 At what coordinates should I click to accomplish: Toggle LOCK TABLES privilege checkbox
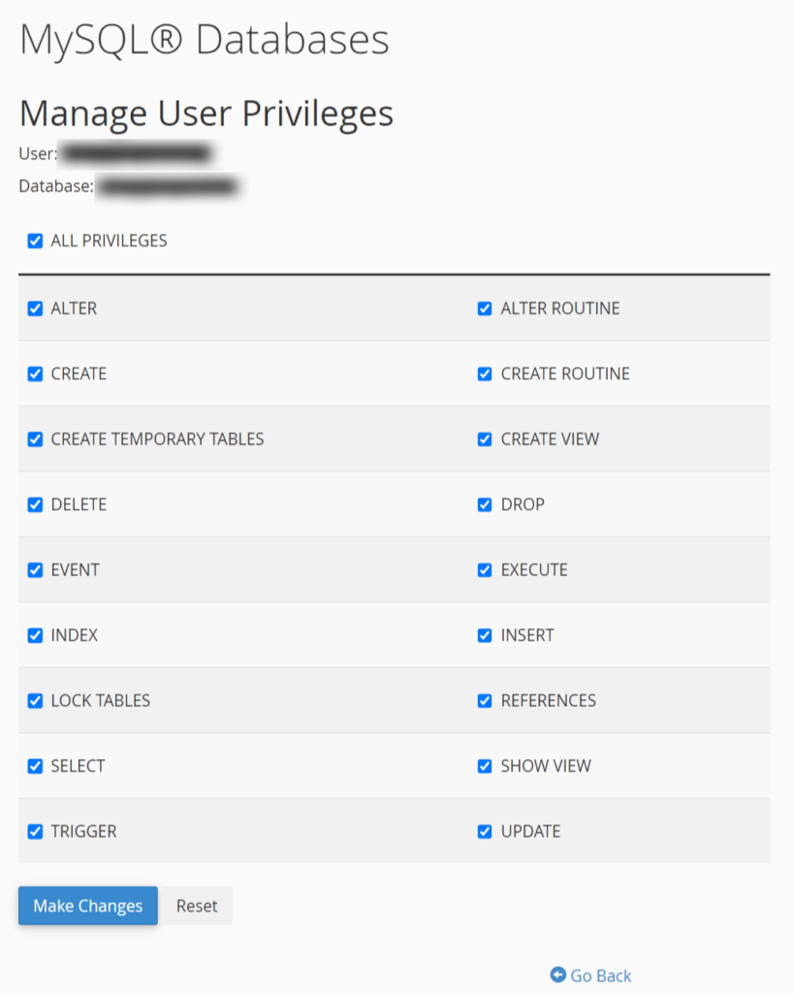coord(36,701)
